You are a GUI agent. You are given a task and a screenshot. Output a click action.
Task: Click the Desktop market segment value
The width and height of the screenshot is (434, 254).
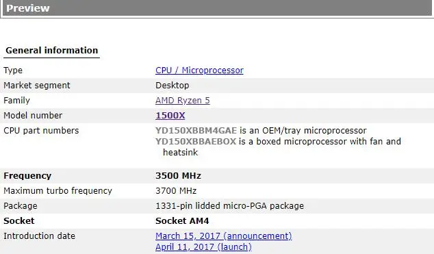[x=172, y=86]
